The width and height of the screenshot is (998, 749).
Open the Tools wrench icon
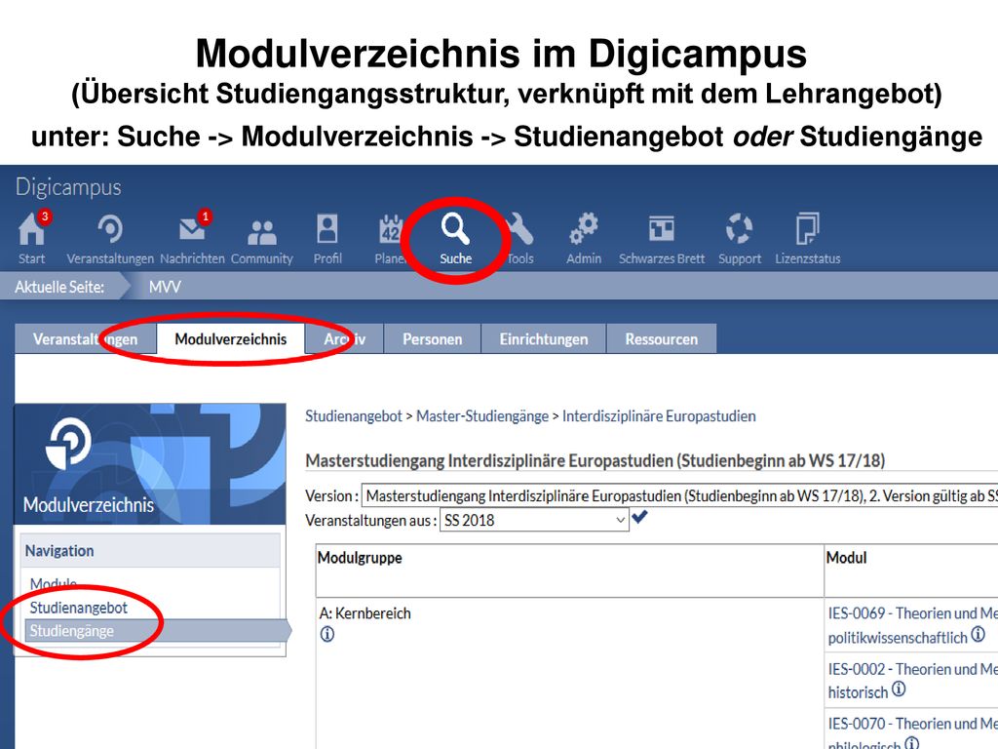(x=520, y=229)
